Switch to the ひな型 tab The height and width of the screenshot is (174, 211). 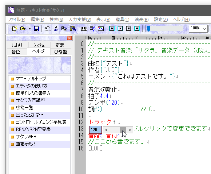[60, 51]
